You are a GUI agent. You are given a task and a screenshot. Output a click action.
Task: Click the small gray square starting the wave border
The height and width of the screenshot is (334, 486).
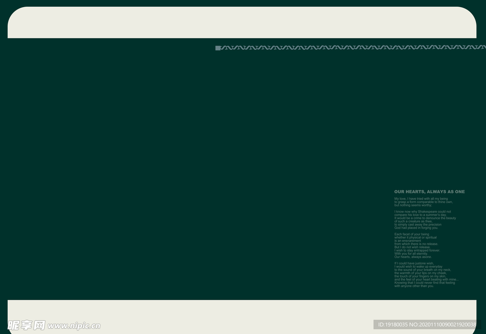[218, 48]
